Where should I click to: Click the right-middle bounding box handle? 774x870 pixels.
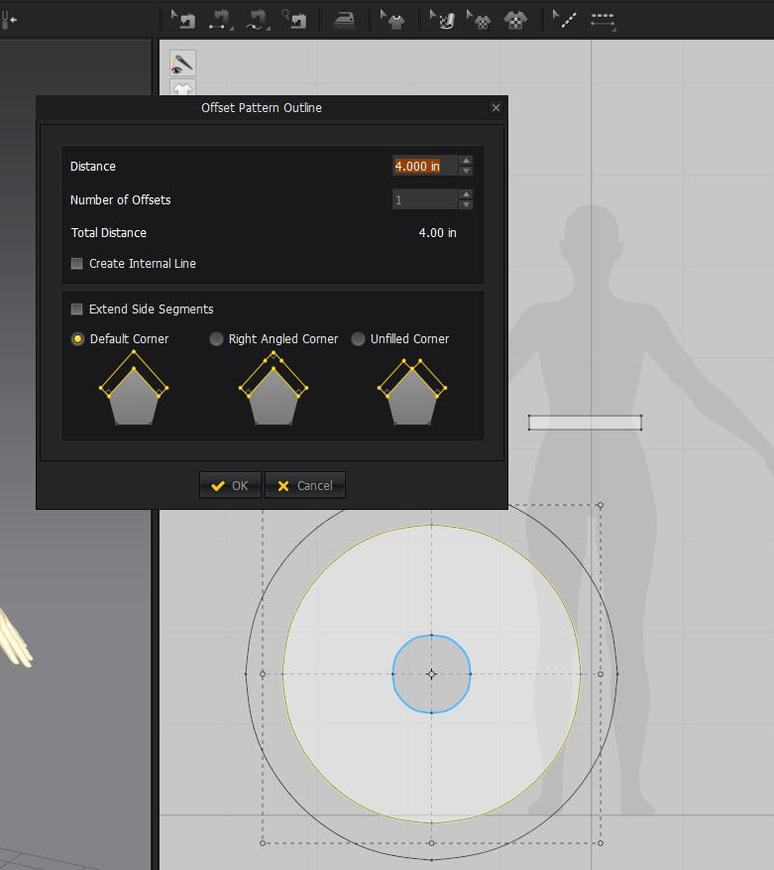[x=601, y=675]
